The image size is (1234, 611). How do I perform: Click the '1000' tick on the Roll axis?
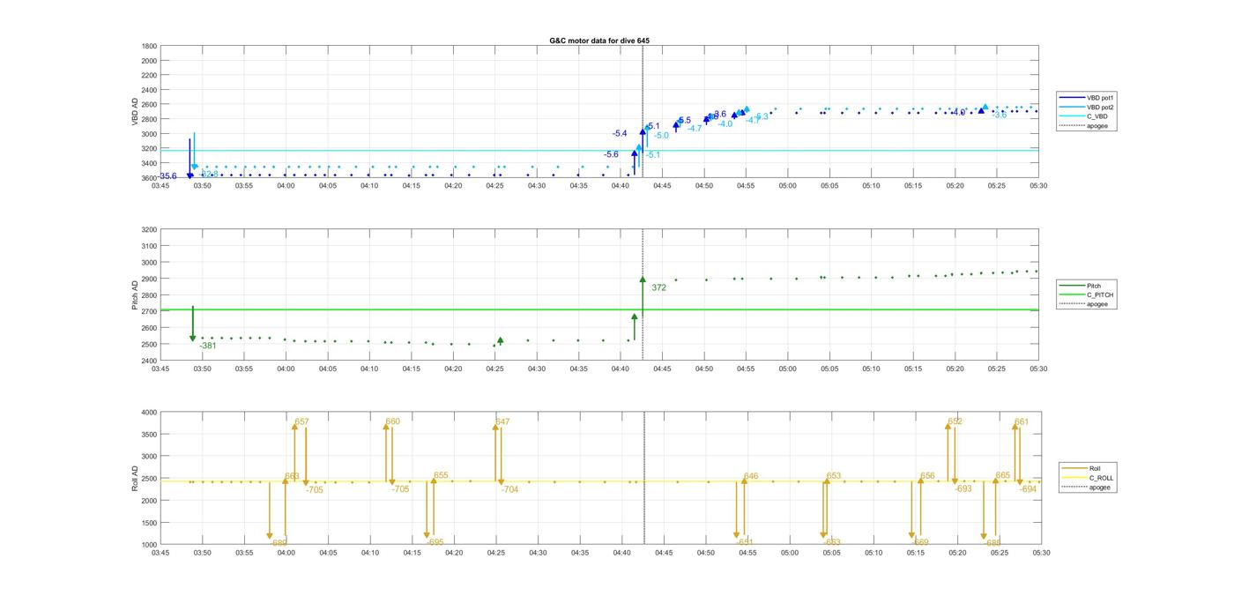coord(150,545)
